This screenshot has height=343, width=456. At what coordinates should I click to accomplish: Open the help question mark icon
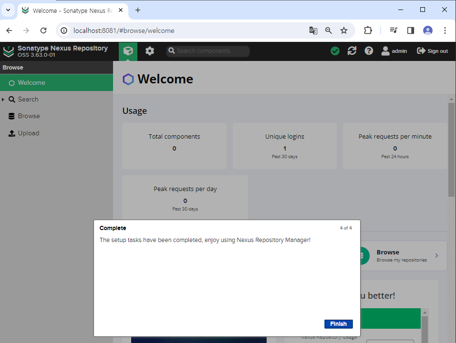[369, 51]
